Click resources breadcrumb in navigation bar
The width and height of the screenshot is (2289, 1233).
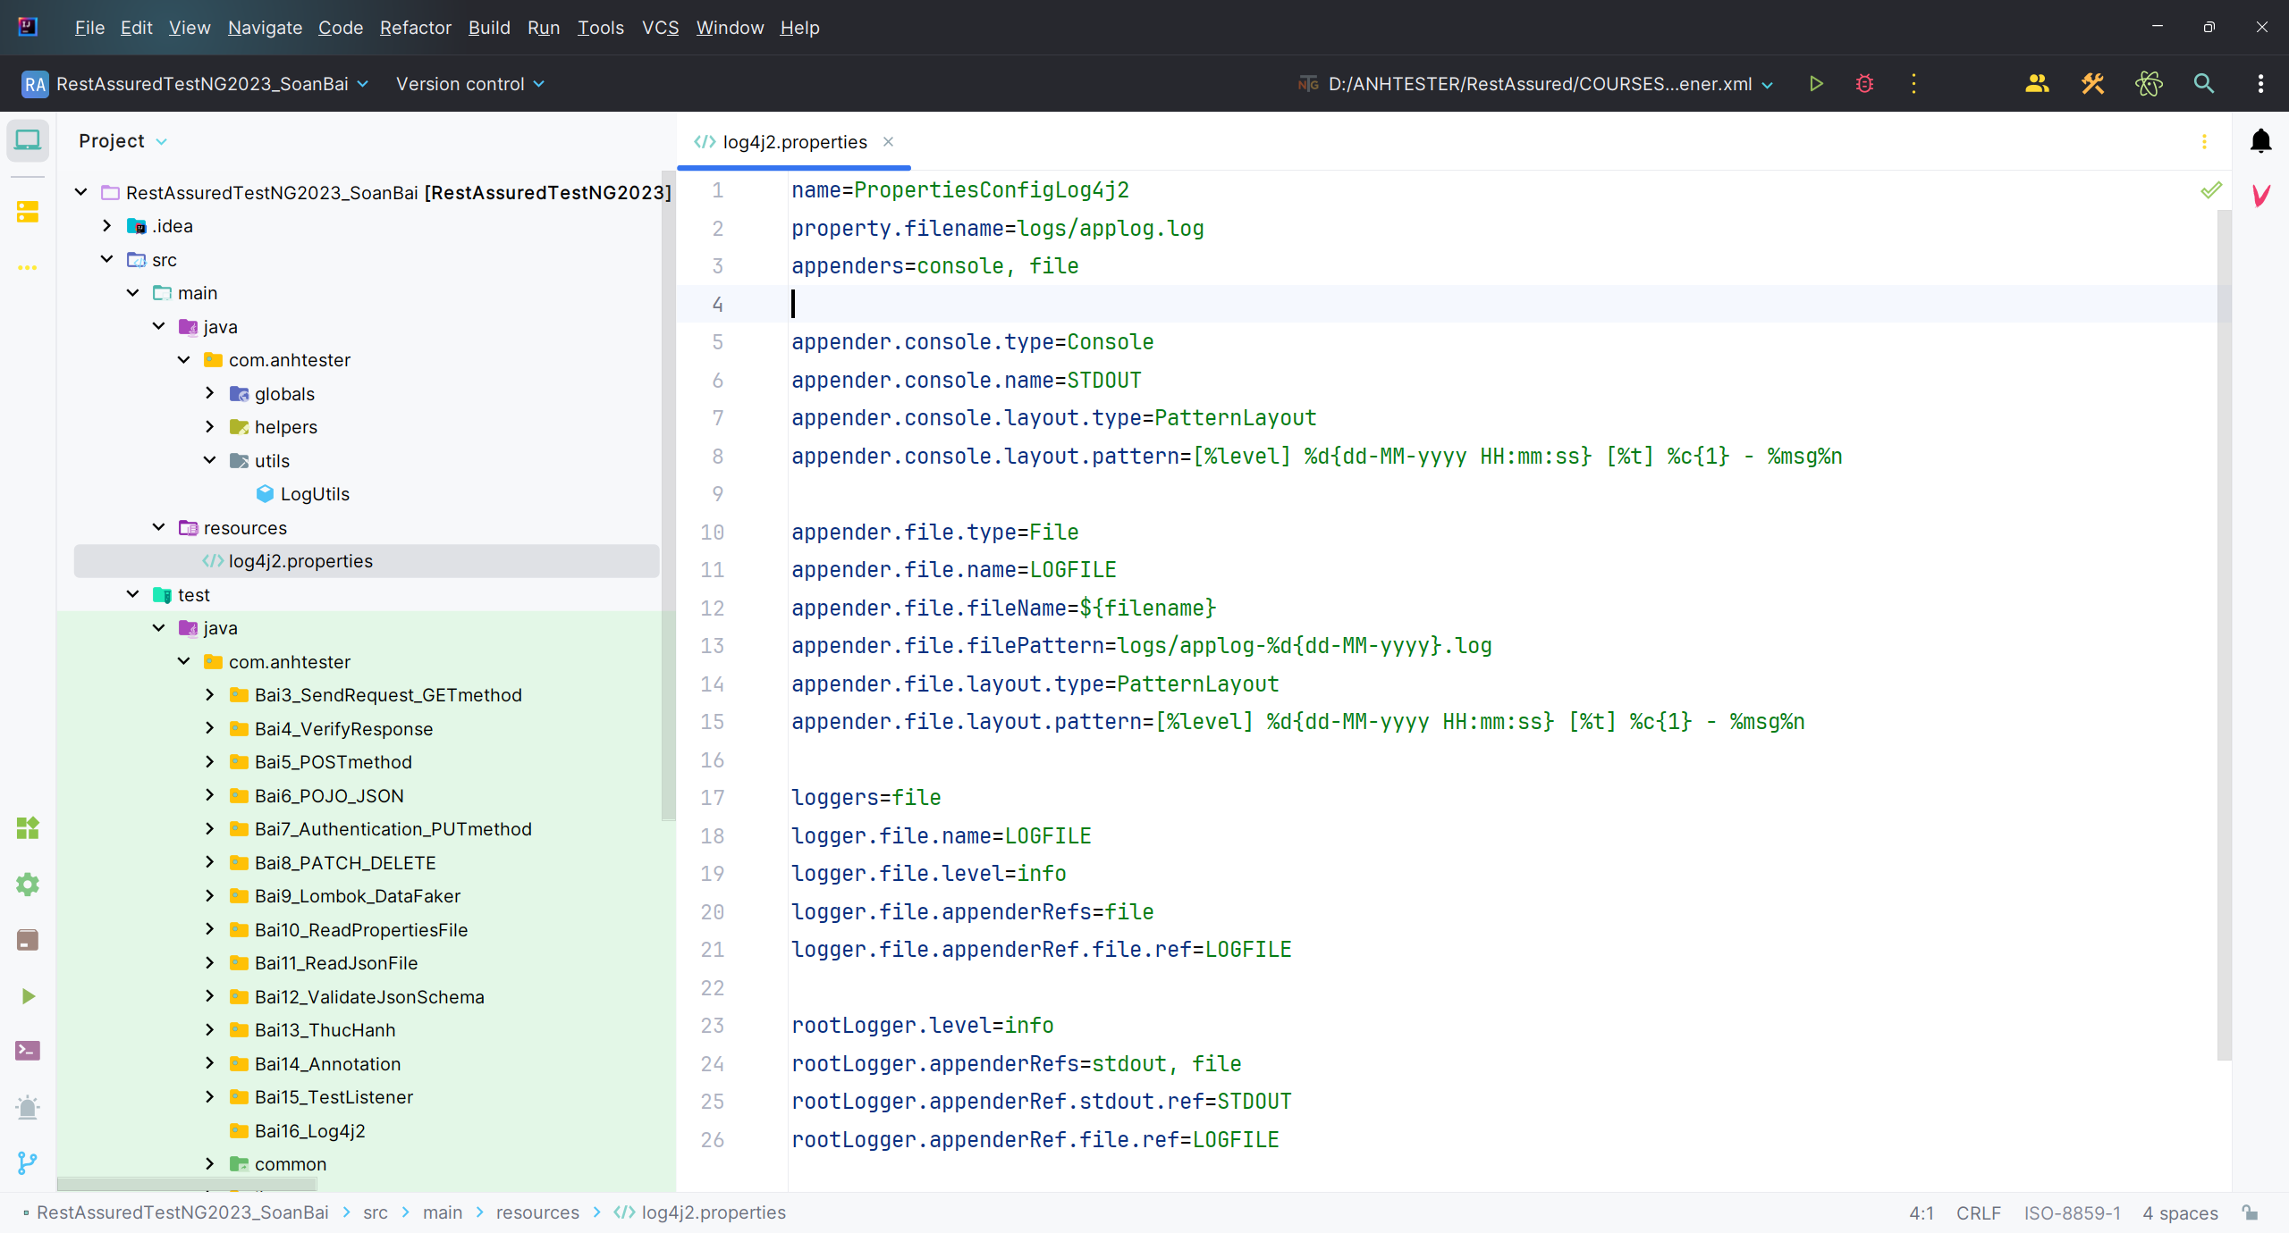click(x=537, y=1212)
